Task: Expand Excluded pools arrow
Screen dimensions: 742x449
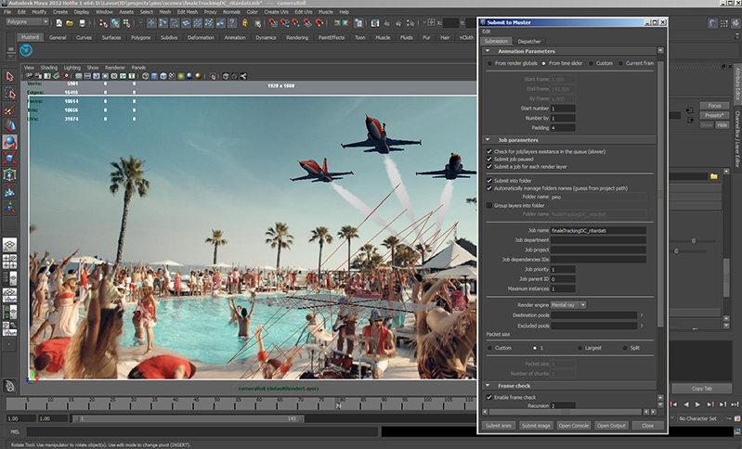Action: (642, 326)
